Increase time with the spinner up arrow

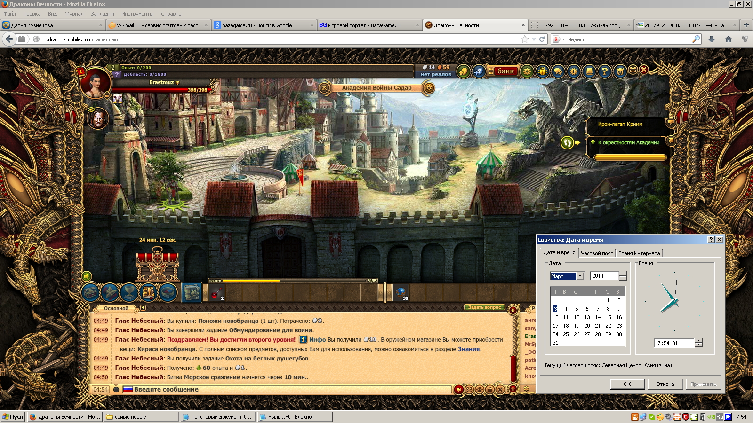coord(699,341)
